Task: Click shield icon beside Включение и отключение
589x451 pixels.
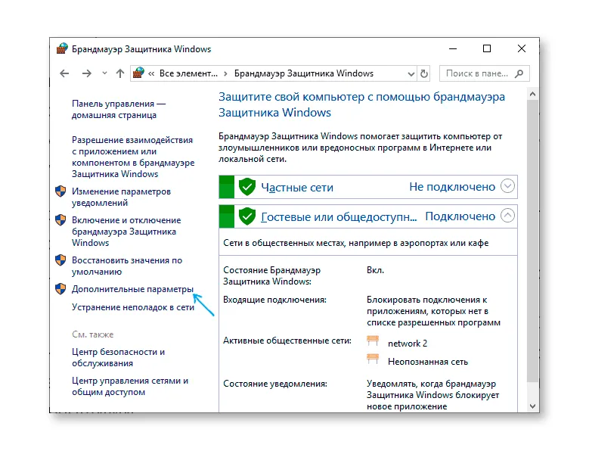Action: pos(60,220)
